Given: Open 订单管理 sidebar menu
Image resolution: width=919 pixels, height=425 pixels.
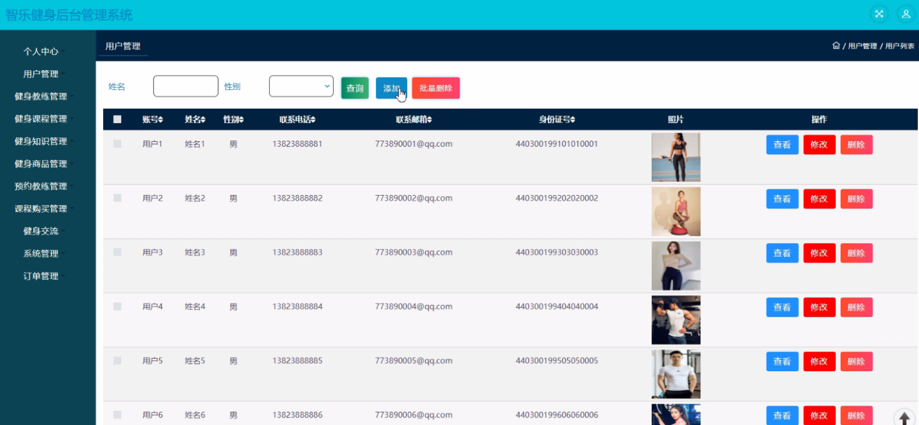Looking at the screenshot, I should 44,276.
